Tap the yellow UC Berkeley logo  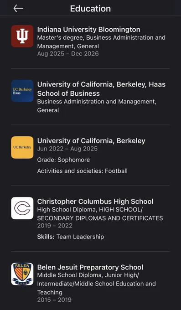22,147
